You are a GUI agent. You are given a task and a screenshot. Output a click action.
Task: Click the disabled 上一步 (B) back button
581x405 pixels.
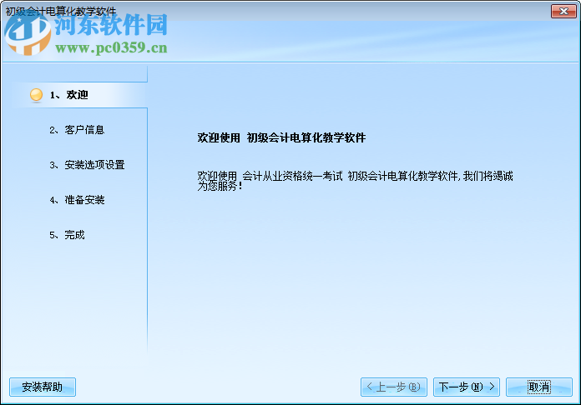tap(394, 387)
